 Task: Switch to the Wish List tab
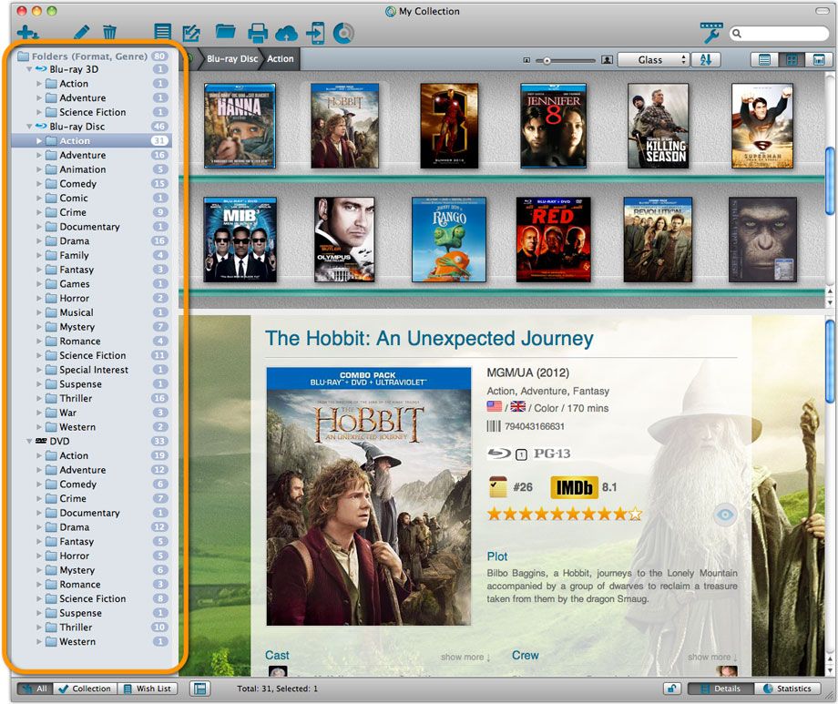[x=148, y=689]
